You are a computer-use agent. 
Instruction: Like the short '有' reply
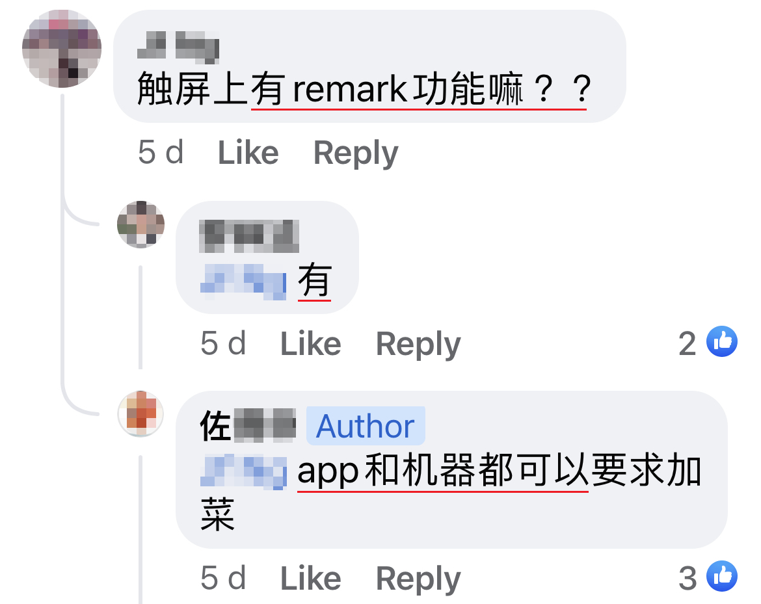point(311,343)
